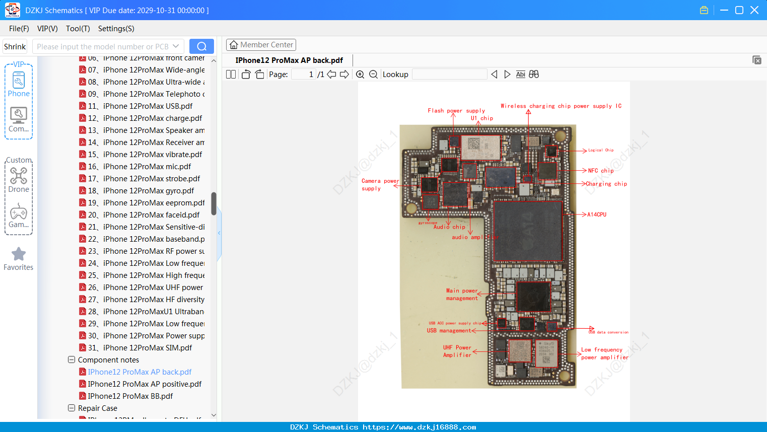Screen dimensions: 767x432
Task: Open the VIP(V) menu
Action: (x=47, y=29)
